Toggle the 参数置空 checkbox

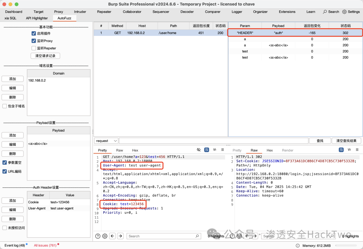tap(5, 162)
